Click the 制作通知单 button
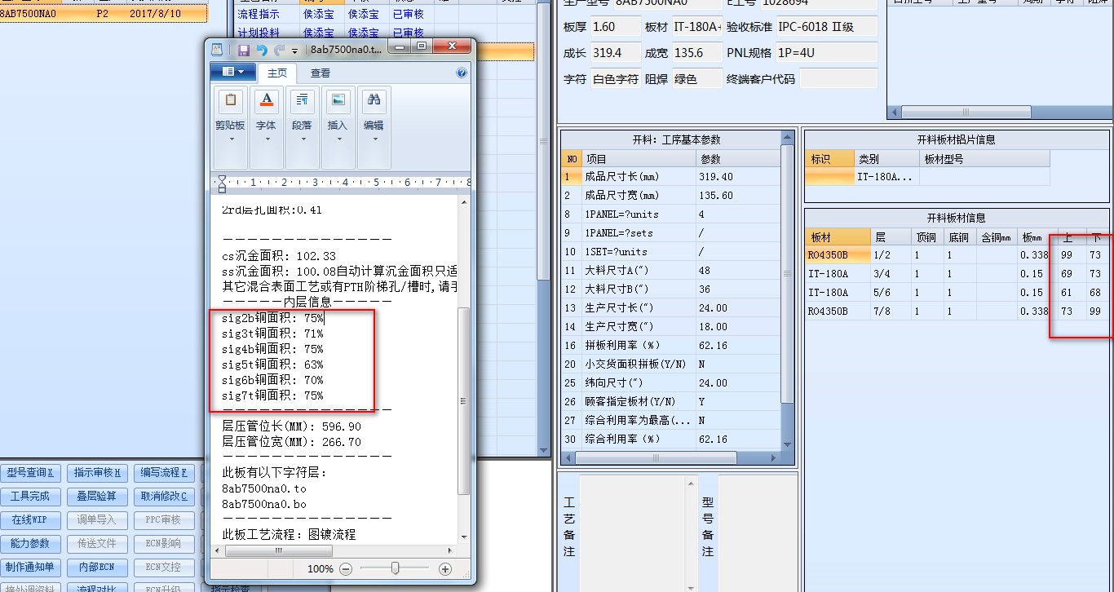Screen dimensions: 1114x592 (x=30, y=567)
